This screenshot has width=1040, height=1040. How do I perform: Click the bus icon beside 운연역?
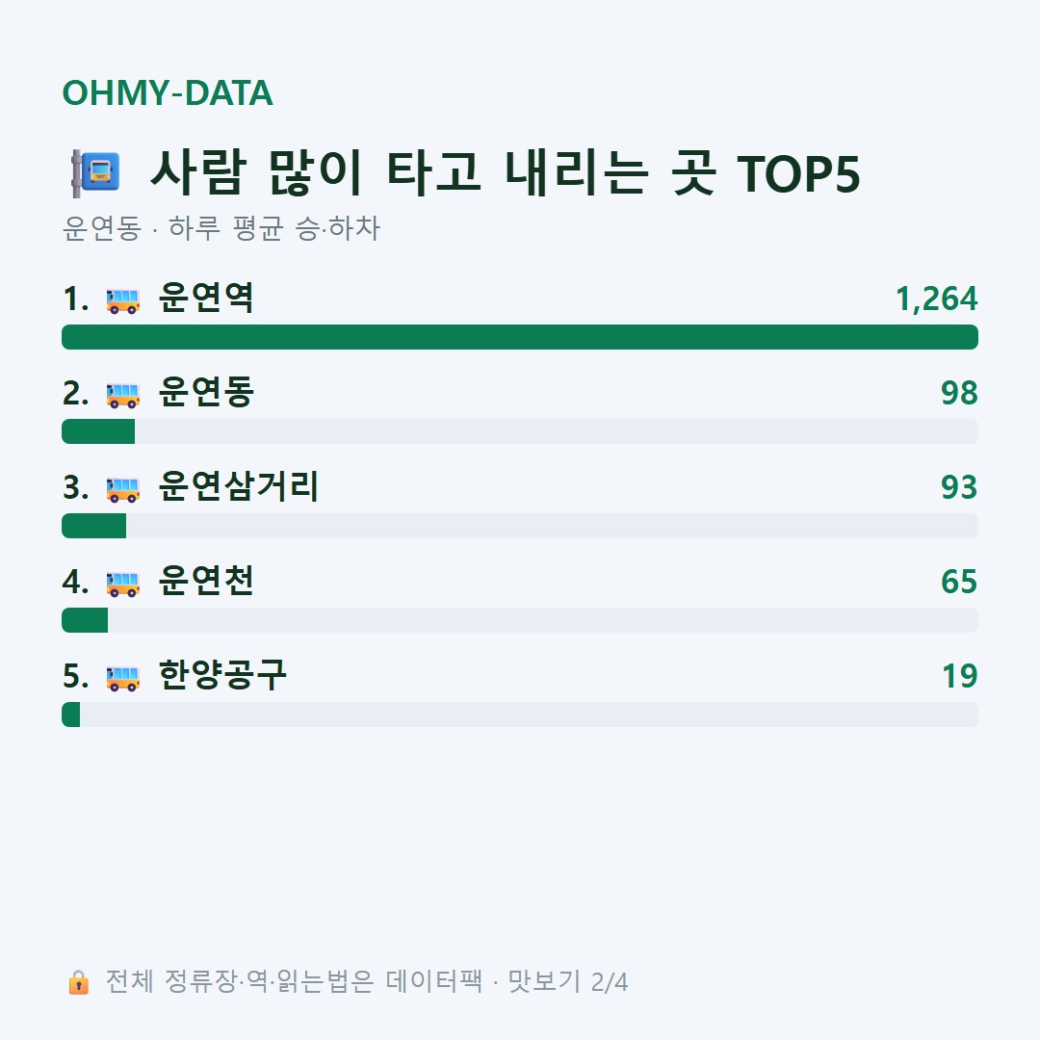coord(122,300)
